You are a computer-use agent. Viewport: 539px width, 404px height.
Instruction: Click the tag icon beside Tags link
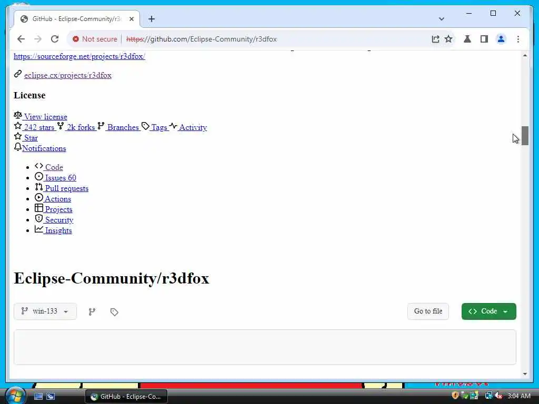click(x=145, y=126)
